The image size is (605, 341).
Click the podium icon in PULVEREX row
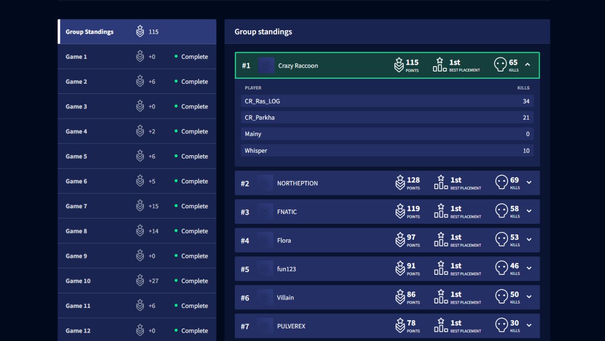click(441, 325)
